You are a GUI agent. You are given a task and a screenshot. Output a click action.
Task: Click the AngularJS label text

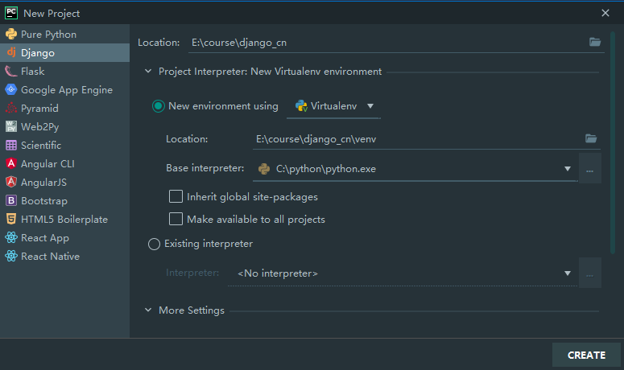(x=43, y=182)
